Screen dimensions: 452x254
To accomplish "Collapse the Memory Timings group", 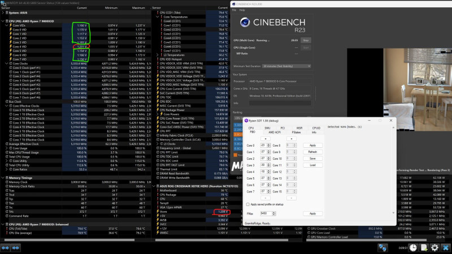I will coord(3,178).
